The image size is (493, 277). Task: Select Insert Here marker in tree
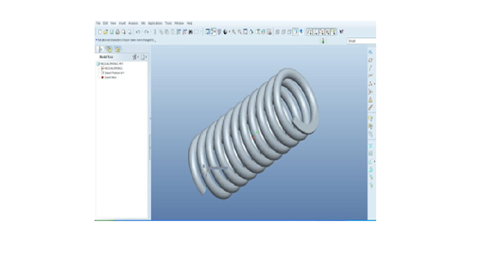109,77
